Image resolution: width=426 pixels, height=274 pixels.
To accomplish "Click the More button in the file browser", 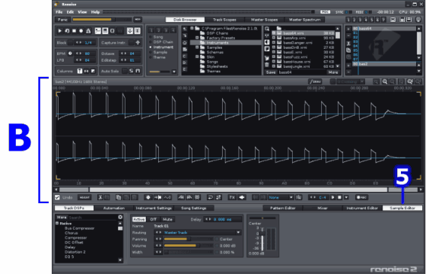I will point(333,72).
